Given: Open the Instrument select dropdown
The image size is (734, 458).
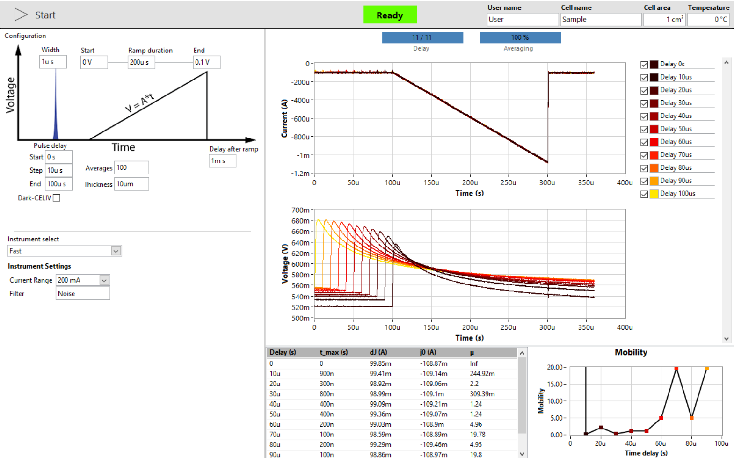Looking at the screenshot, I should click(x=116, y=251).
